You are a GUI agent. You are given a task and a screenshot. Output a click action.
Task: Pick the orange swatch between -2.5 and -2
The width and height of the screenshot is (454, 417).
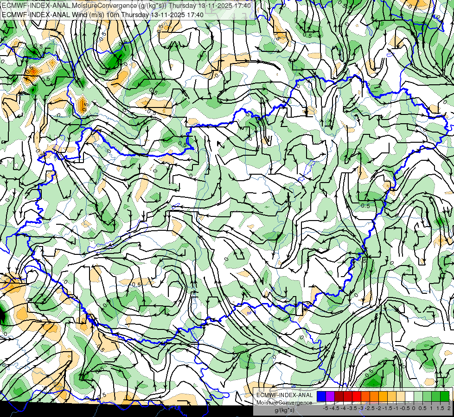pyautogui.click(x=374, y=397)
